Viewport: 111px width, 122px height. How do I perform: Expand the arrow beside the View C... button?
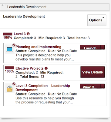(x=103, y=86)
